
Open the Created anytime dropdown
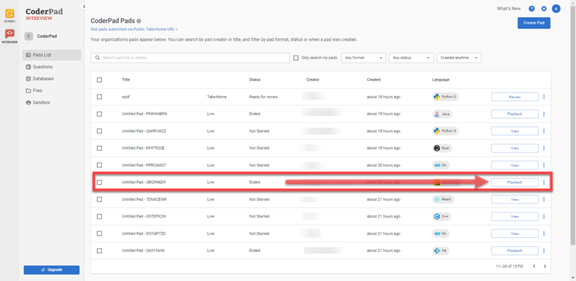pyautogui.click(x=459, y=58)
